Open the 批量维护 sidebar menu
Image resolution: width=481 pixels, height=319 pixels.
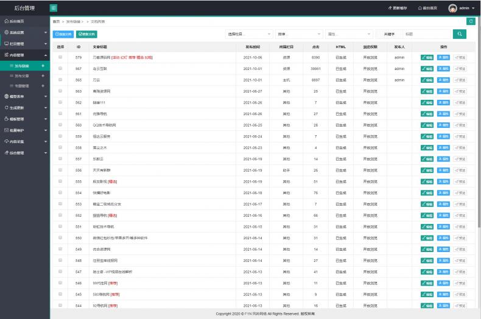tap(25, 130)
